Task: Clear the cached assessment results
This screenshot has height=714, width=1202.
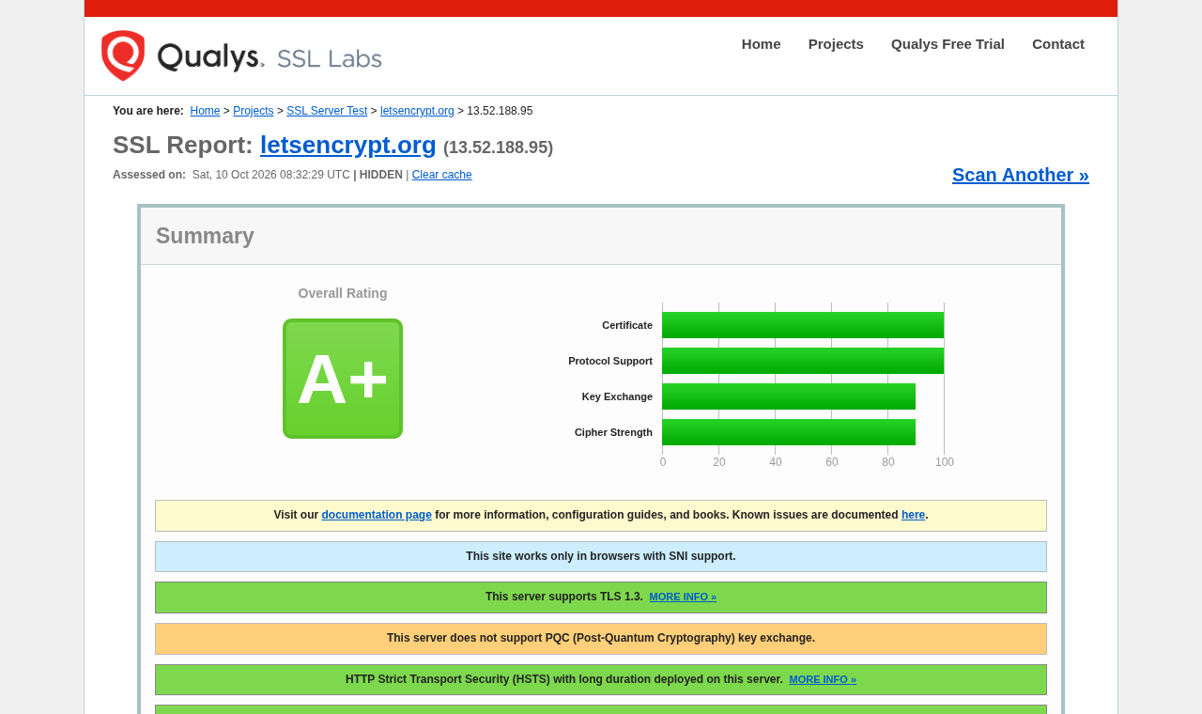Action: tap(442, 175)
